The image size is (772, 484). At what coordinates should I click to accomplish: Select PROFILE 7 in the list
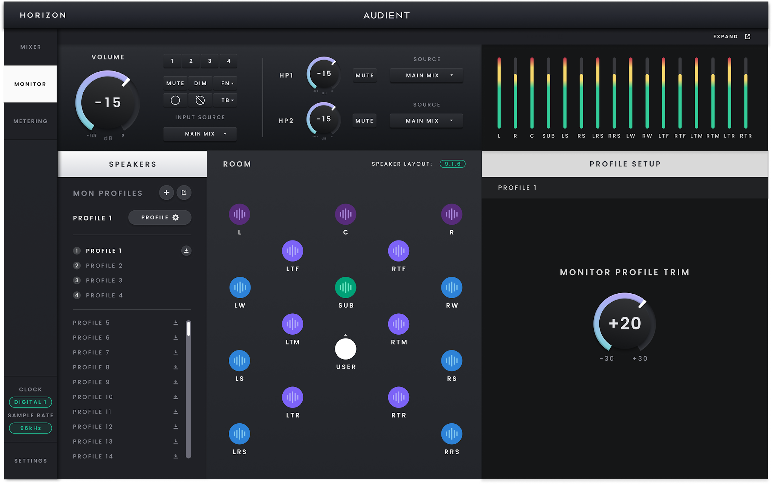(91, 352)
